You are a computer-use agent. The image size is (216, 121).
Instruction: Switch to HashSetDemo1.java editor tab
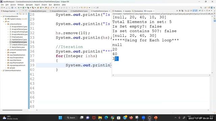pos(80,11)
